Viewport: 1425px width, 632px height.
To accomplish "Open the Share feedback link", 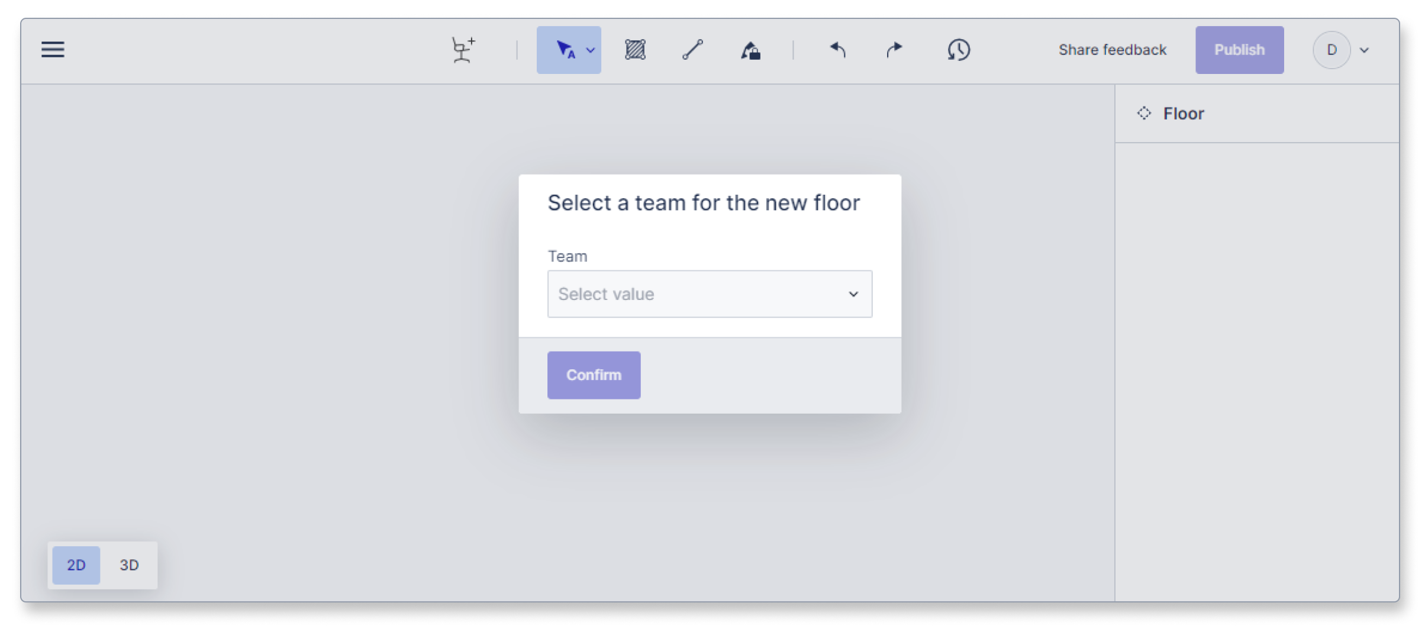I will [x=1113, y=50].
